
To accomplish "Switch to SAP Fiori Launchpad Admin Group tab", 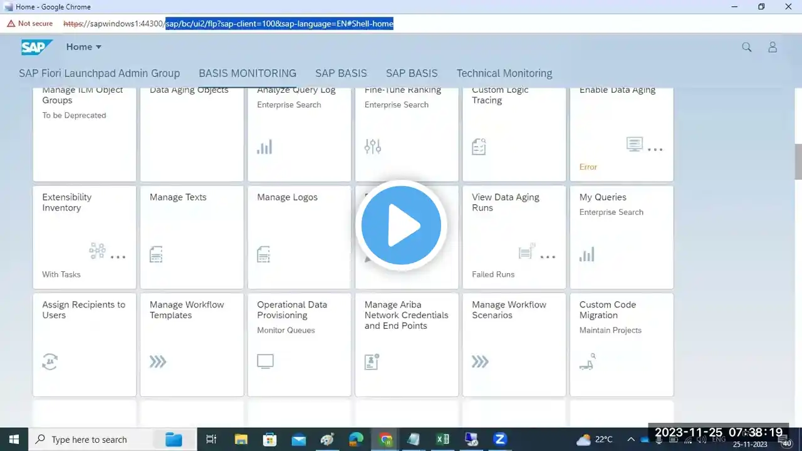I will [x=99, y=73].
